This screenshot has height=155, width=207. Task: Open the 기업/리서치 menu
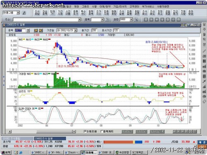click(x=120, y=7)
